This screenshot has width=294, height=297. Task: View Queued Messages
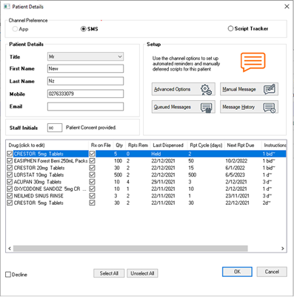[184, 107]
